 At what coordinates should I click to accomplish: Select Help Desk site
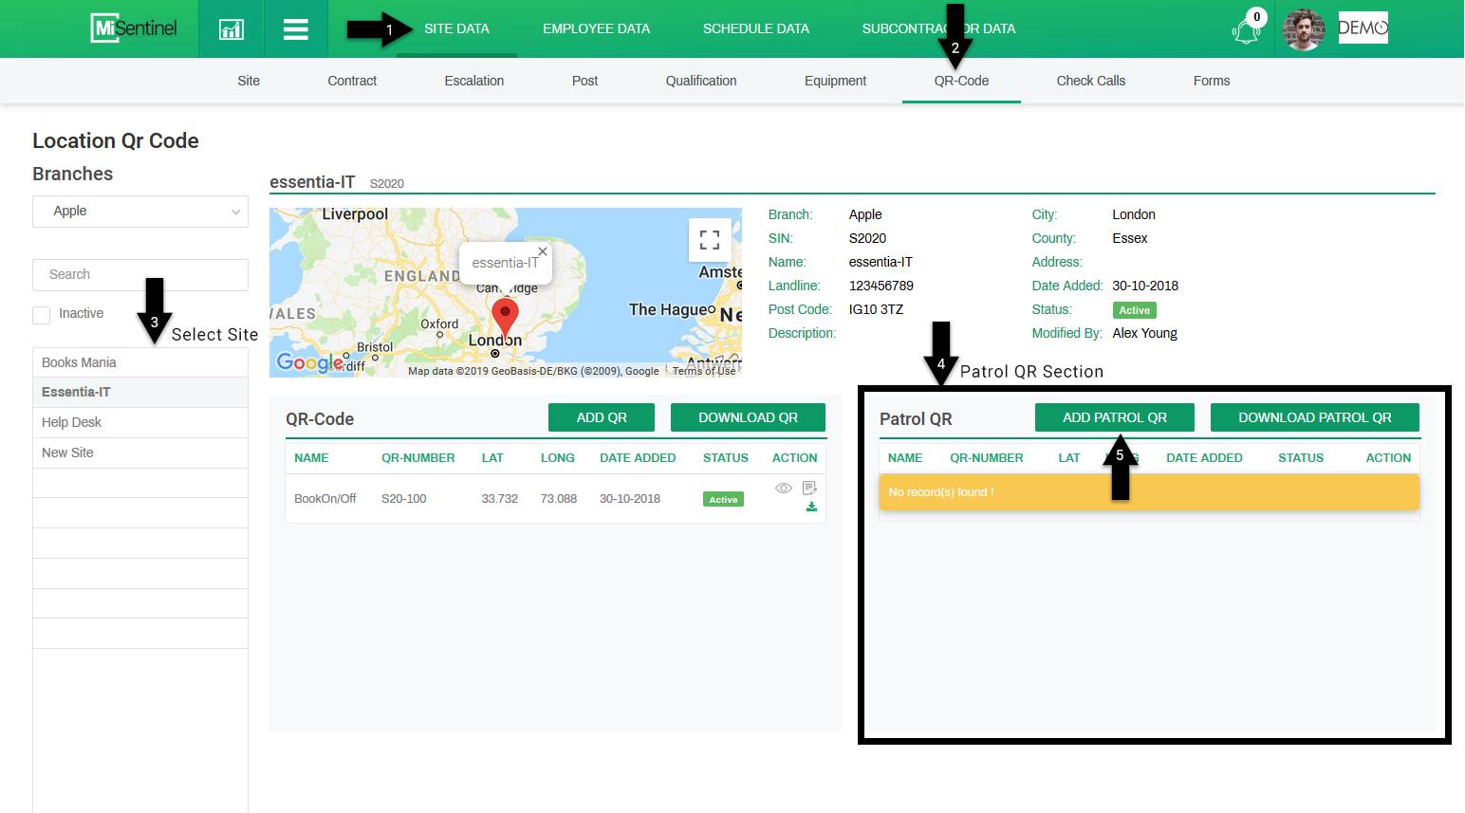140,422
